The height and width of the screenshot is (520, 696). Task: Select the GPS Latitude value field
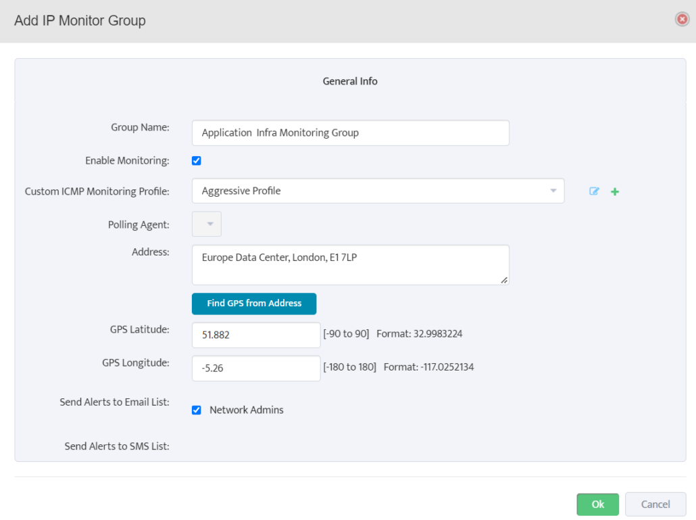(x=255, y=335)
